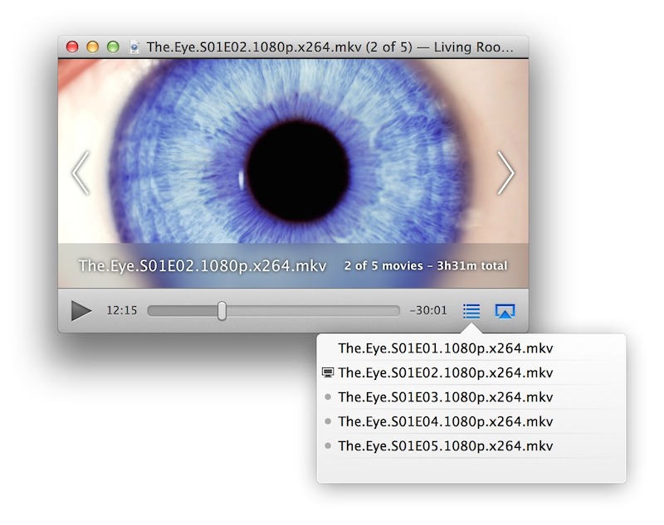Play The.Eye.S01E05 filename from the playlist

click(445, 446)
